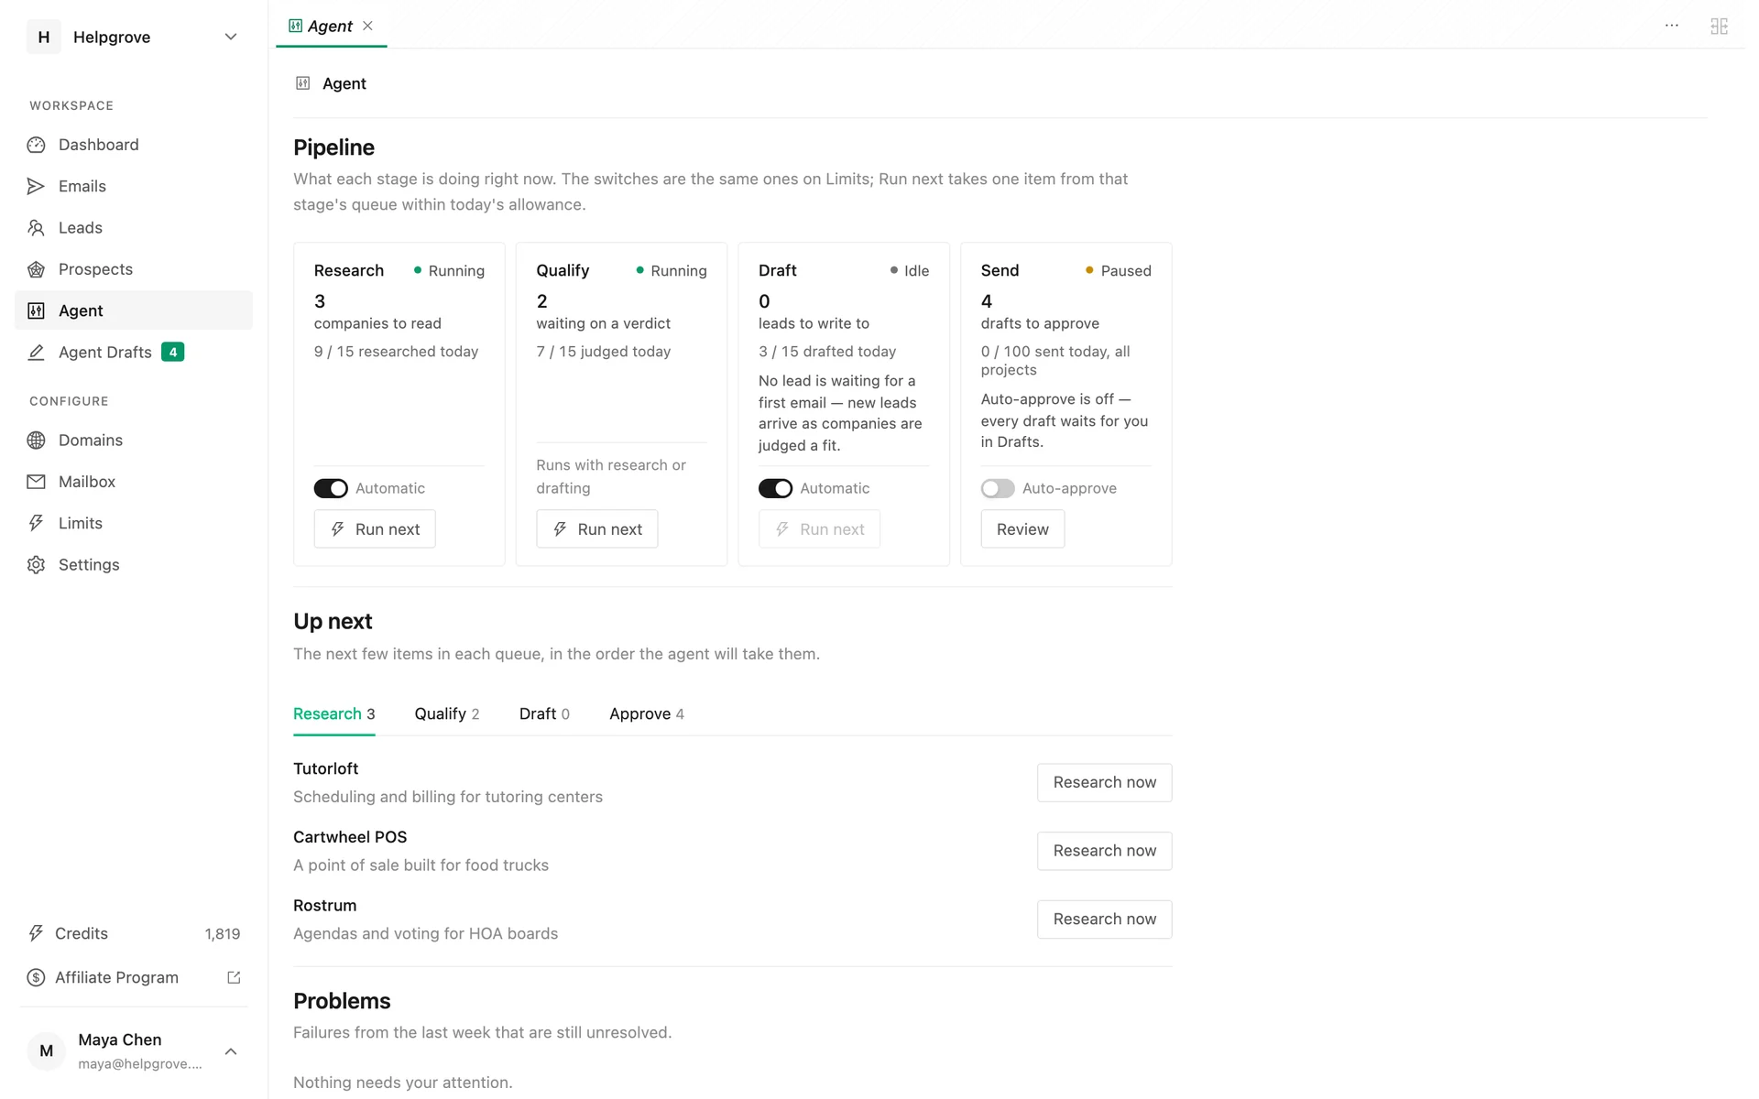Image resolution: width=1759 pixels, height=1099 pixels.
Task: Click the Cartwheel POS company name
Action: pos(350,837)
